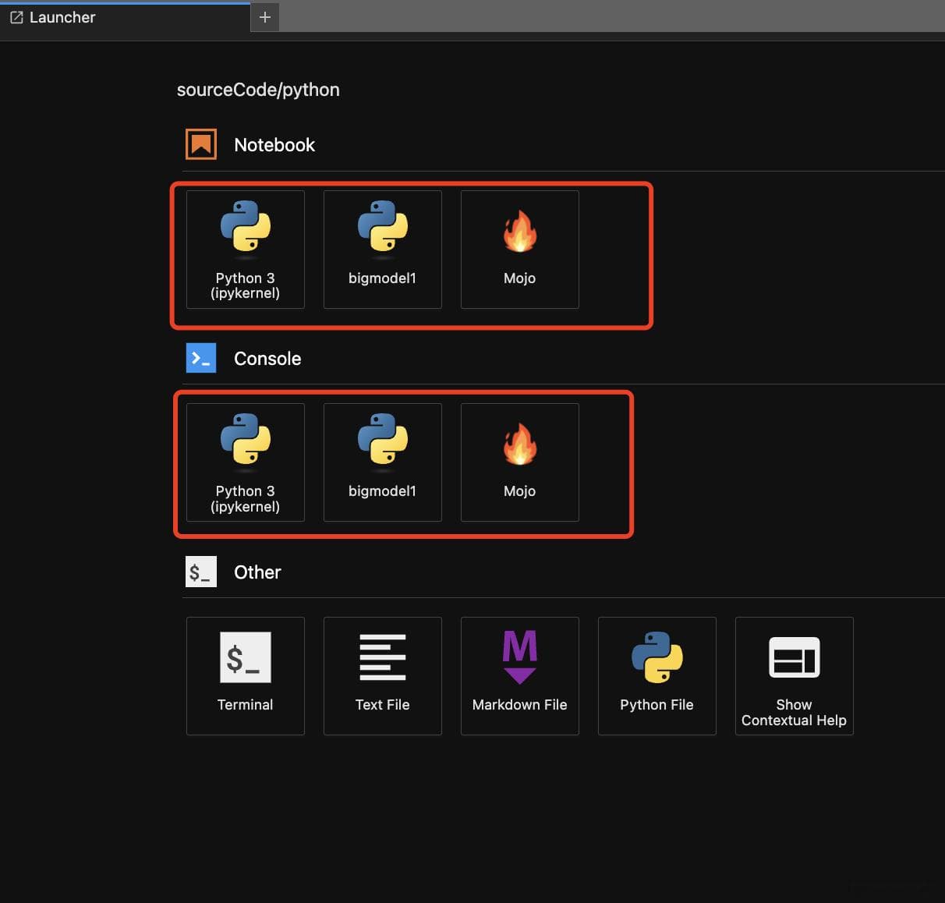Launch the Mojo console
This screenshot has height=903, width=945.
520,462
